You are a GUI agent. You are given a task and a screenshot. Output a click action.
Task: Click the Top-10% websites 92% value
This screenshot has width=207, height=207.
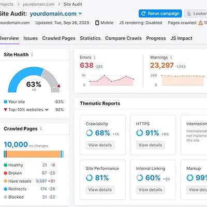60,110
